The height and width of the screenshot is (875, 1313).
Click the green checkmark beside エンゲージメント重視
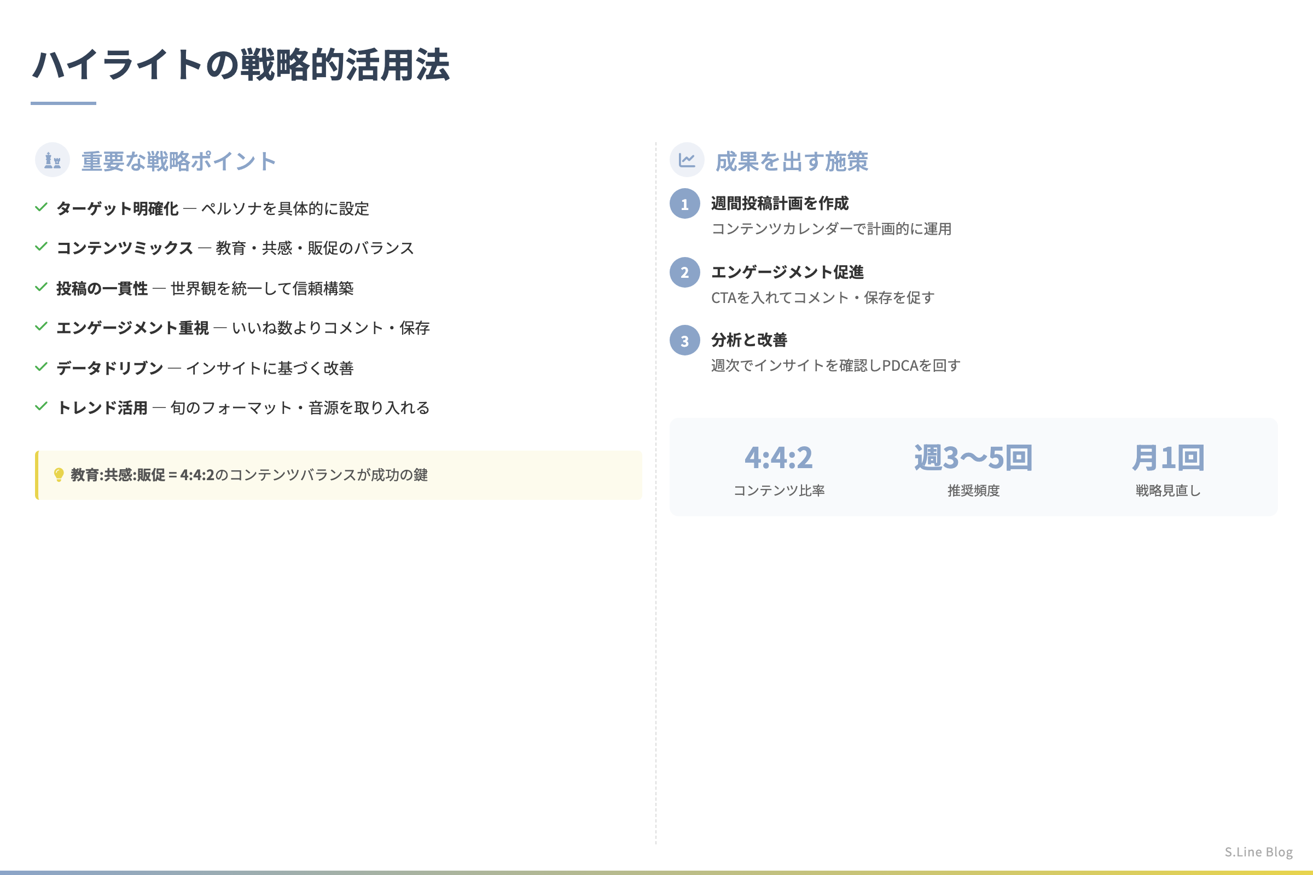42,326
